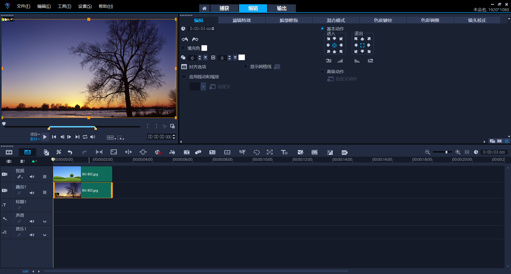Set mark-in bracket in preview panel
The width and height of the screenshot is (511, 274).
pyautogui.click(x=148, y=126)
